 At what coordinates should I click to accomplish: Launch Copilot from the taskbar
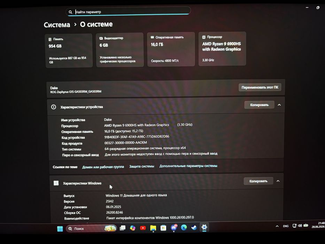tap(133, 228)
